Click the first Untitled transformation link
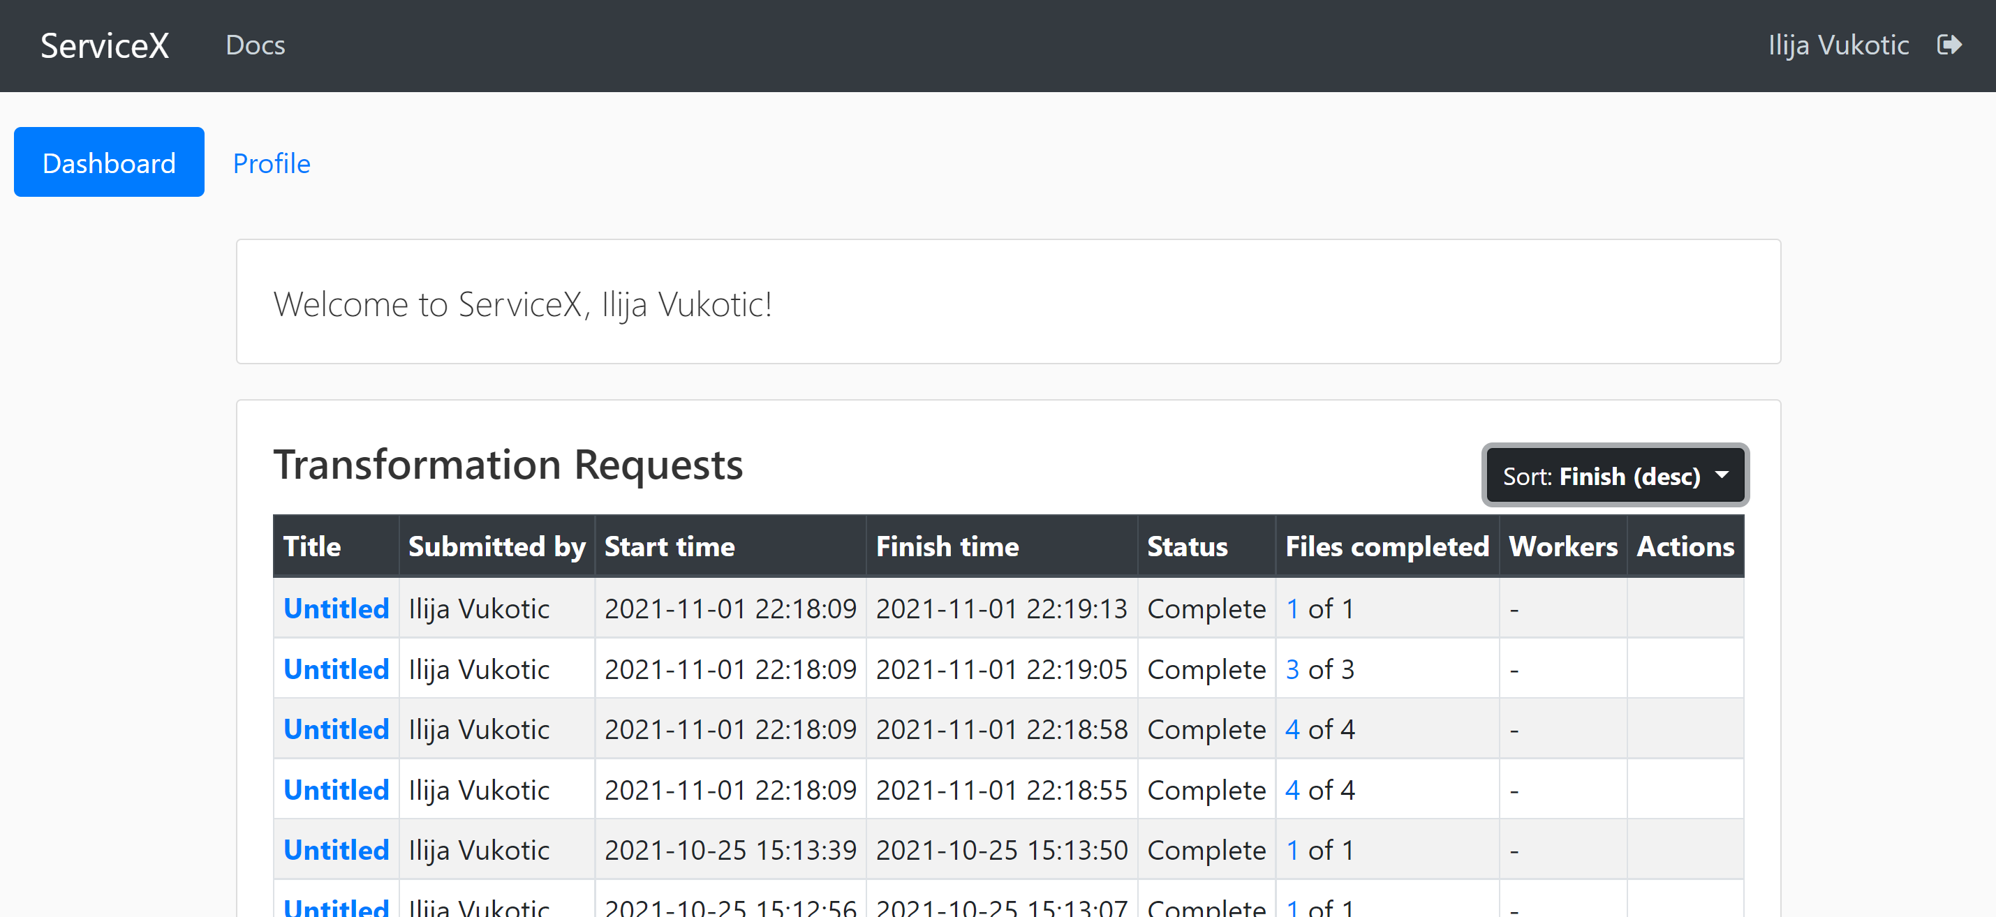1996x917 pixels. coord(335,608)
